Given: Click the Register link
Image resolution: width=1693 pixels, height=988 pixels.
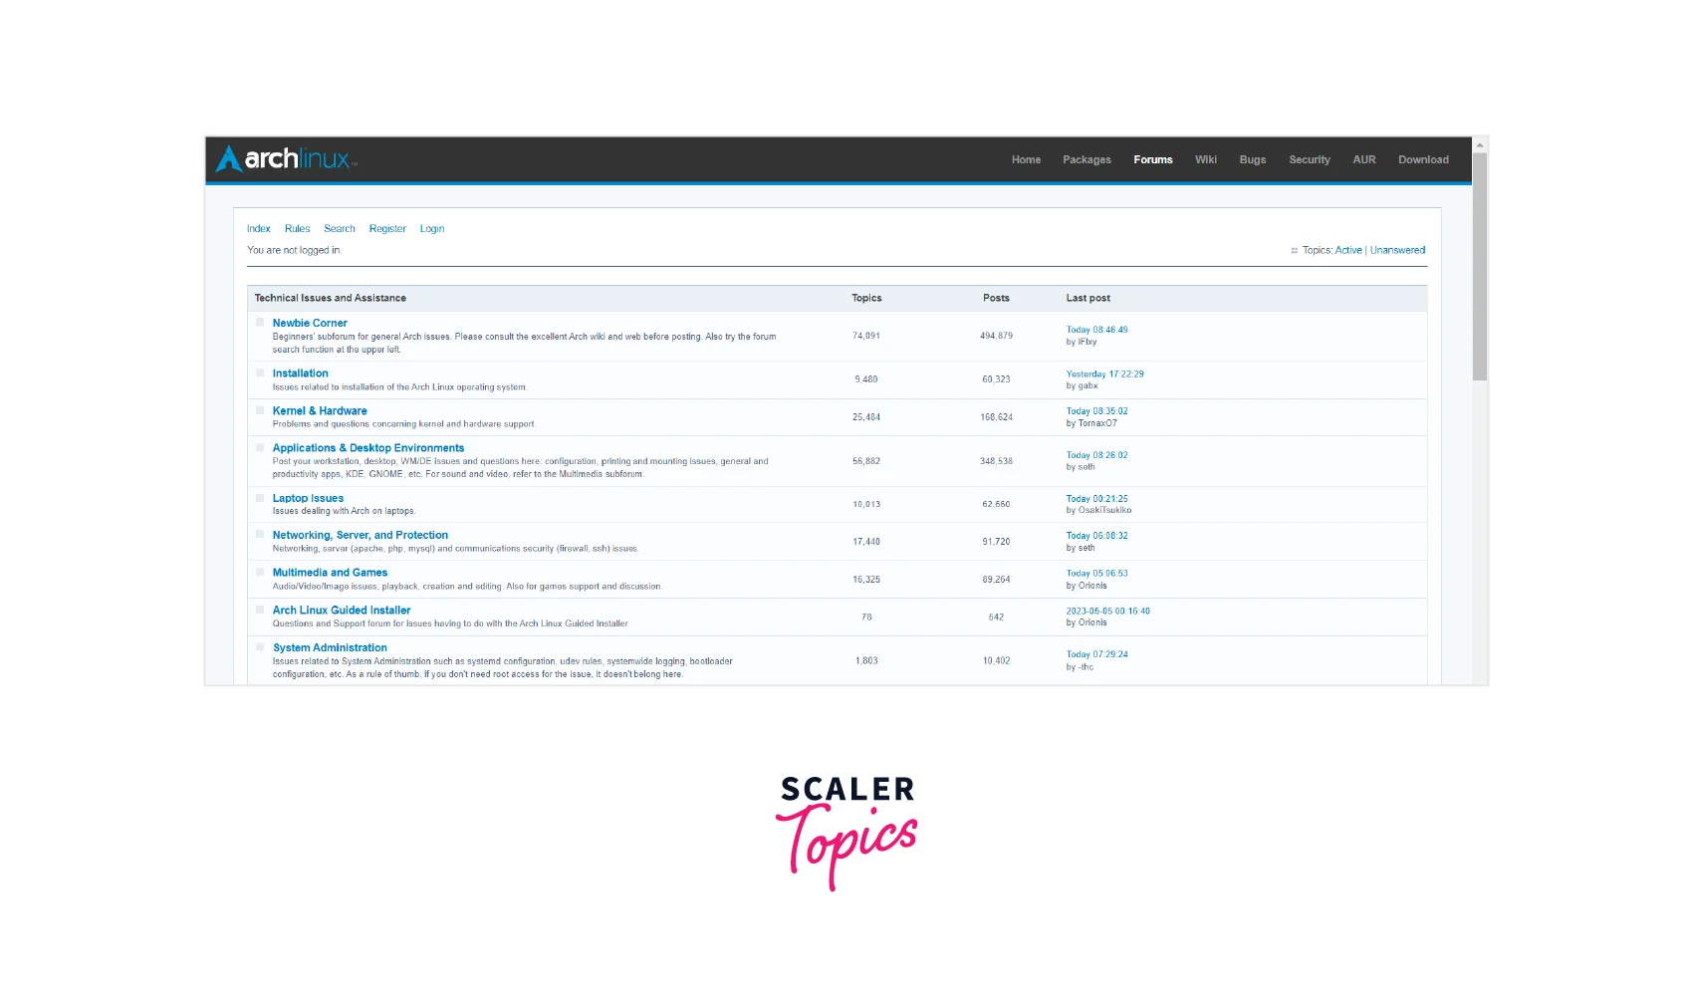Looking at the screenshot, I should point(387,228).
